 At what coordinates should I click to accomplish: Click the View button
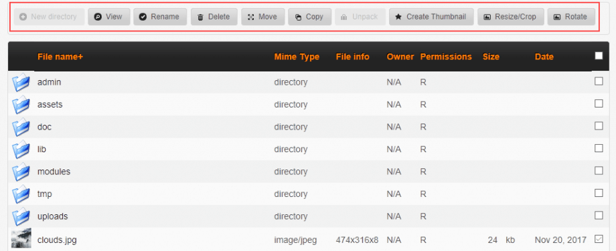pos(109,17)
